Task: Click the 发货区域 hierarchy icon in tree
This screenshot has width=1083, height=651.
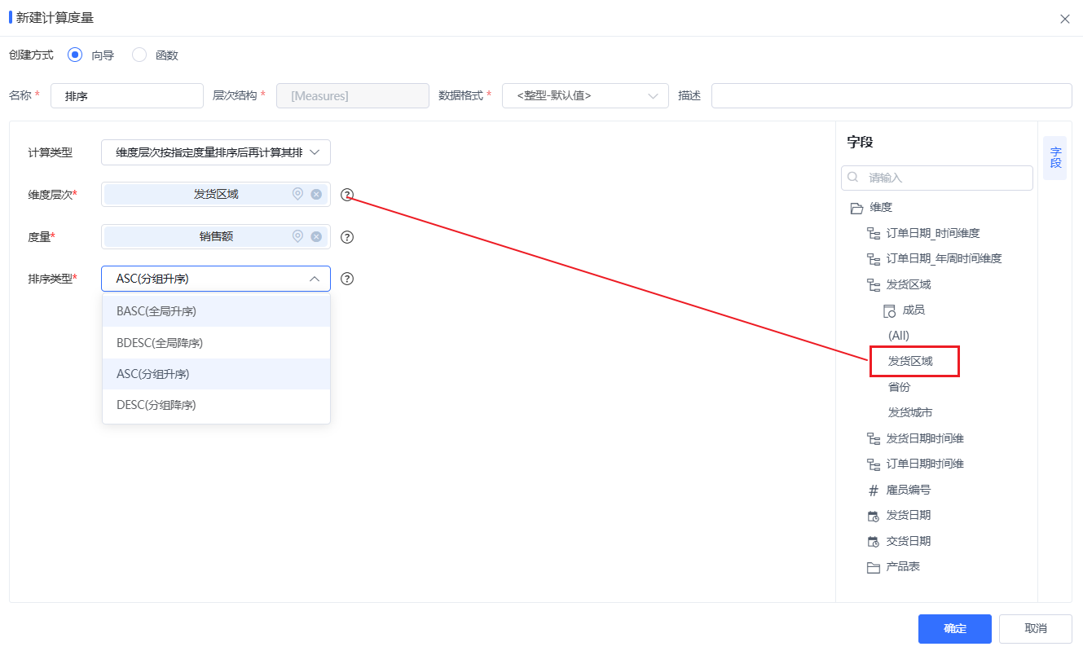Action: pos(874,285)
